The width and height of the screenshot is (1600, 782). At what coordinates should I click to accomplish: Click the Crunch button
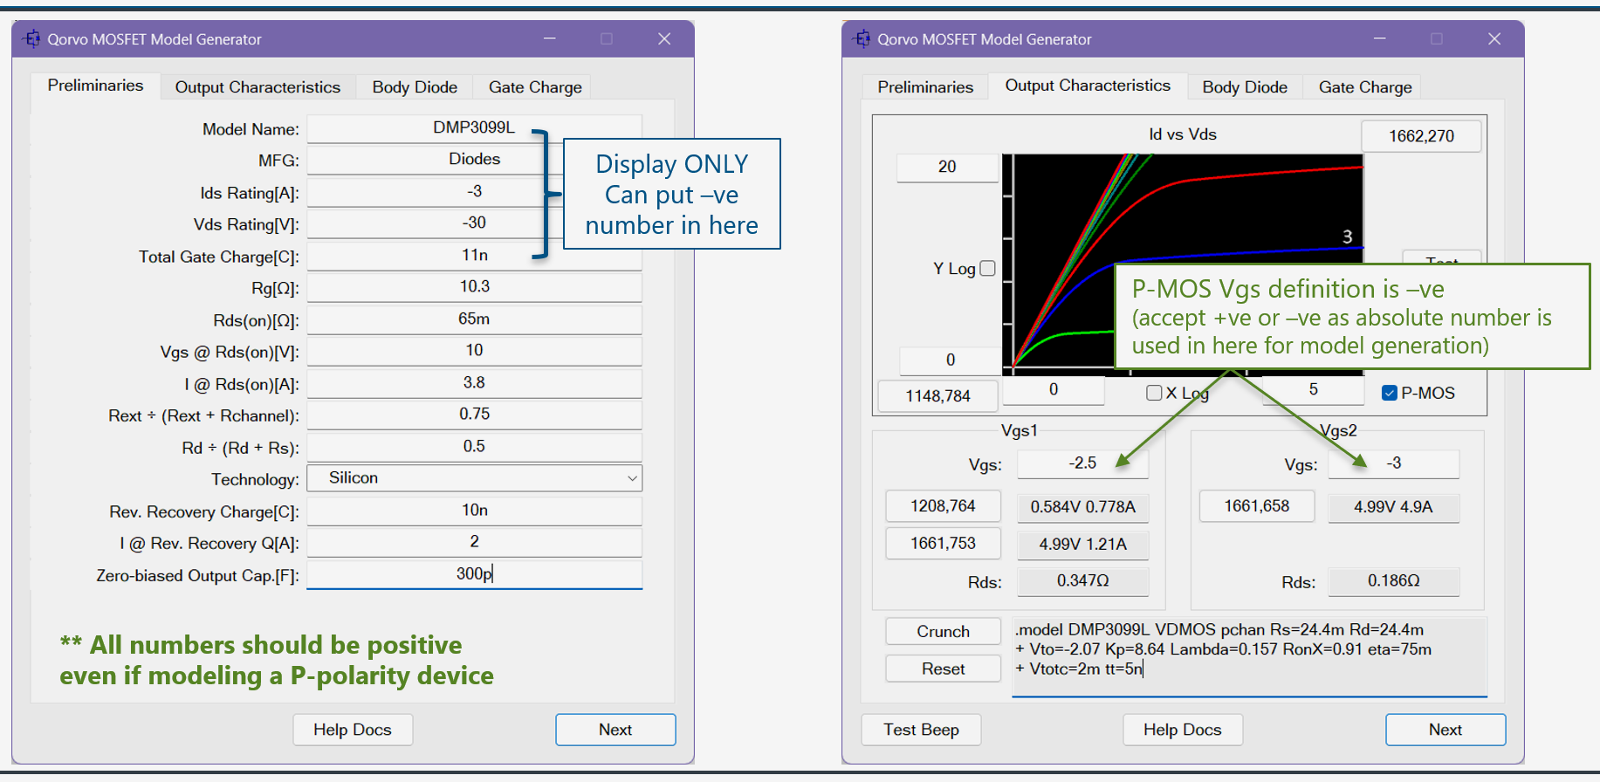[943, 632]
